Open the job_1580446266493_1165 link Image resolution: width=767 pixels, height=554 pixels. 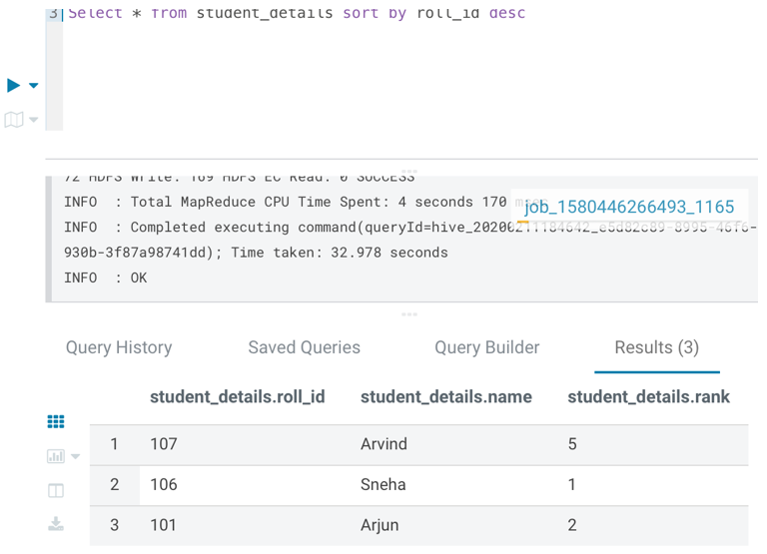[629, 207]
